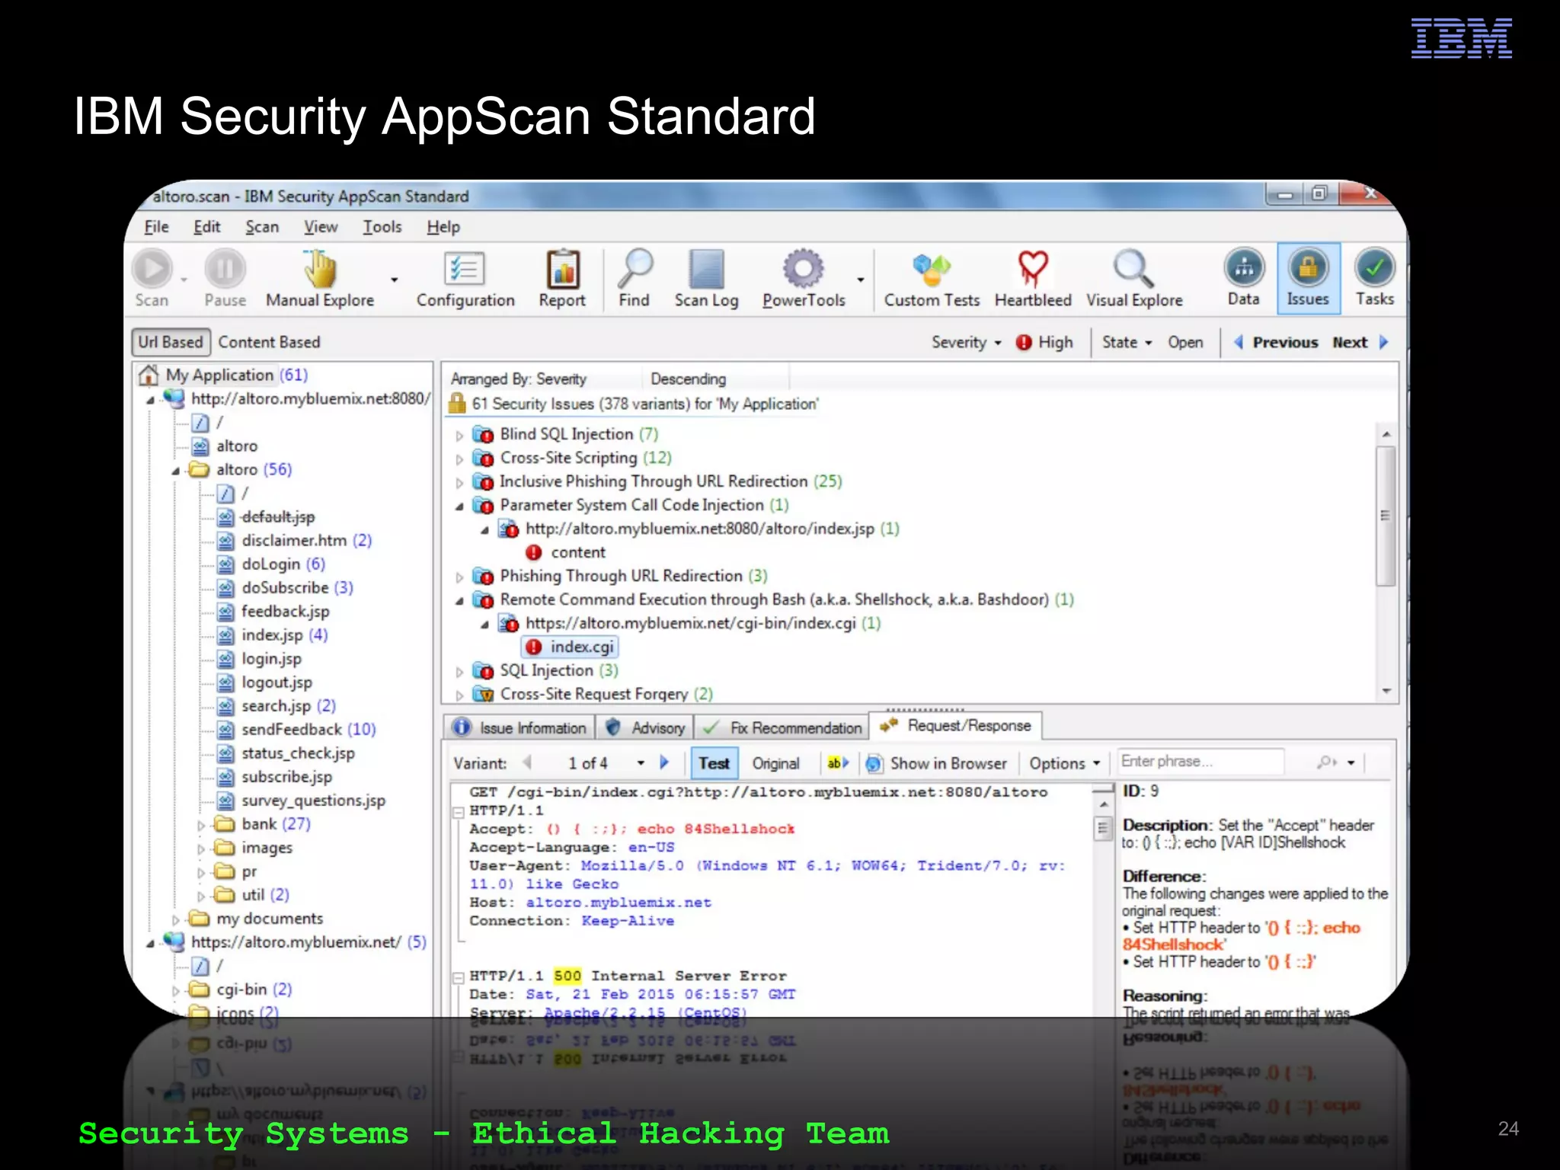
Task: Switch to Data view
Action: 1244,278
